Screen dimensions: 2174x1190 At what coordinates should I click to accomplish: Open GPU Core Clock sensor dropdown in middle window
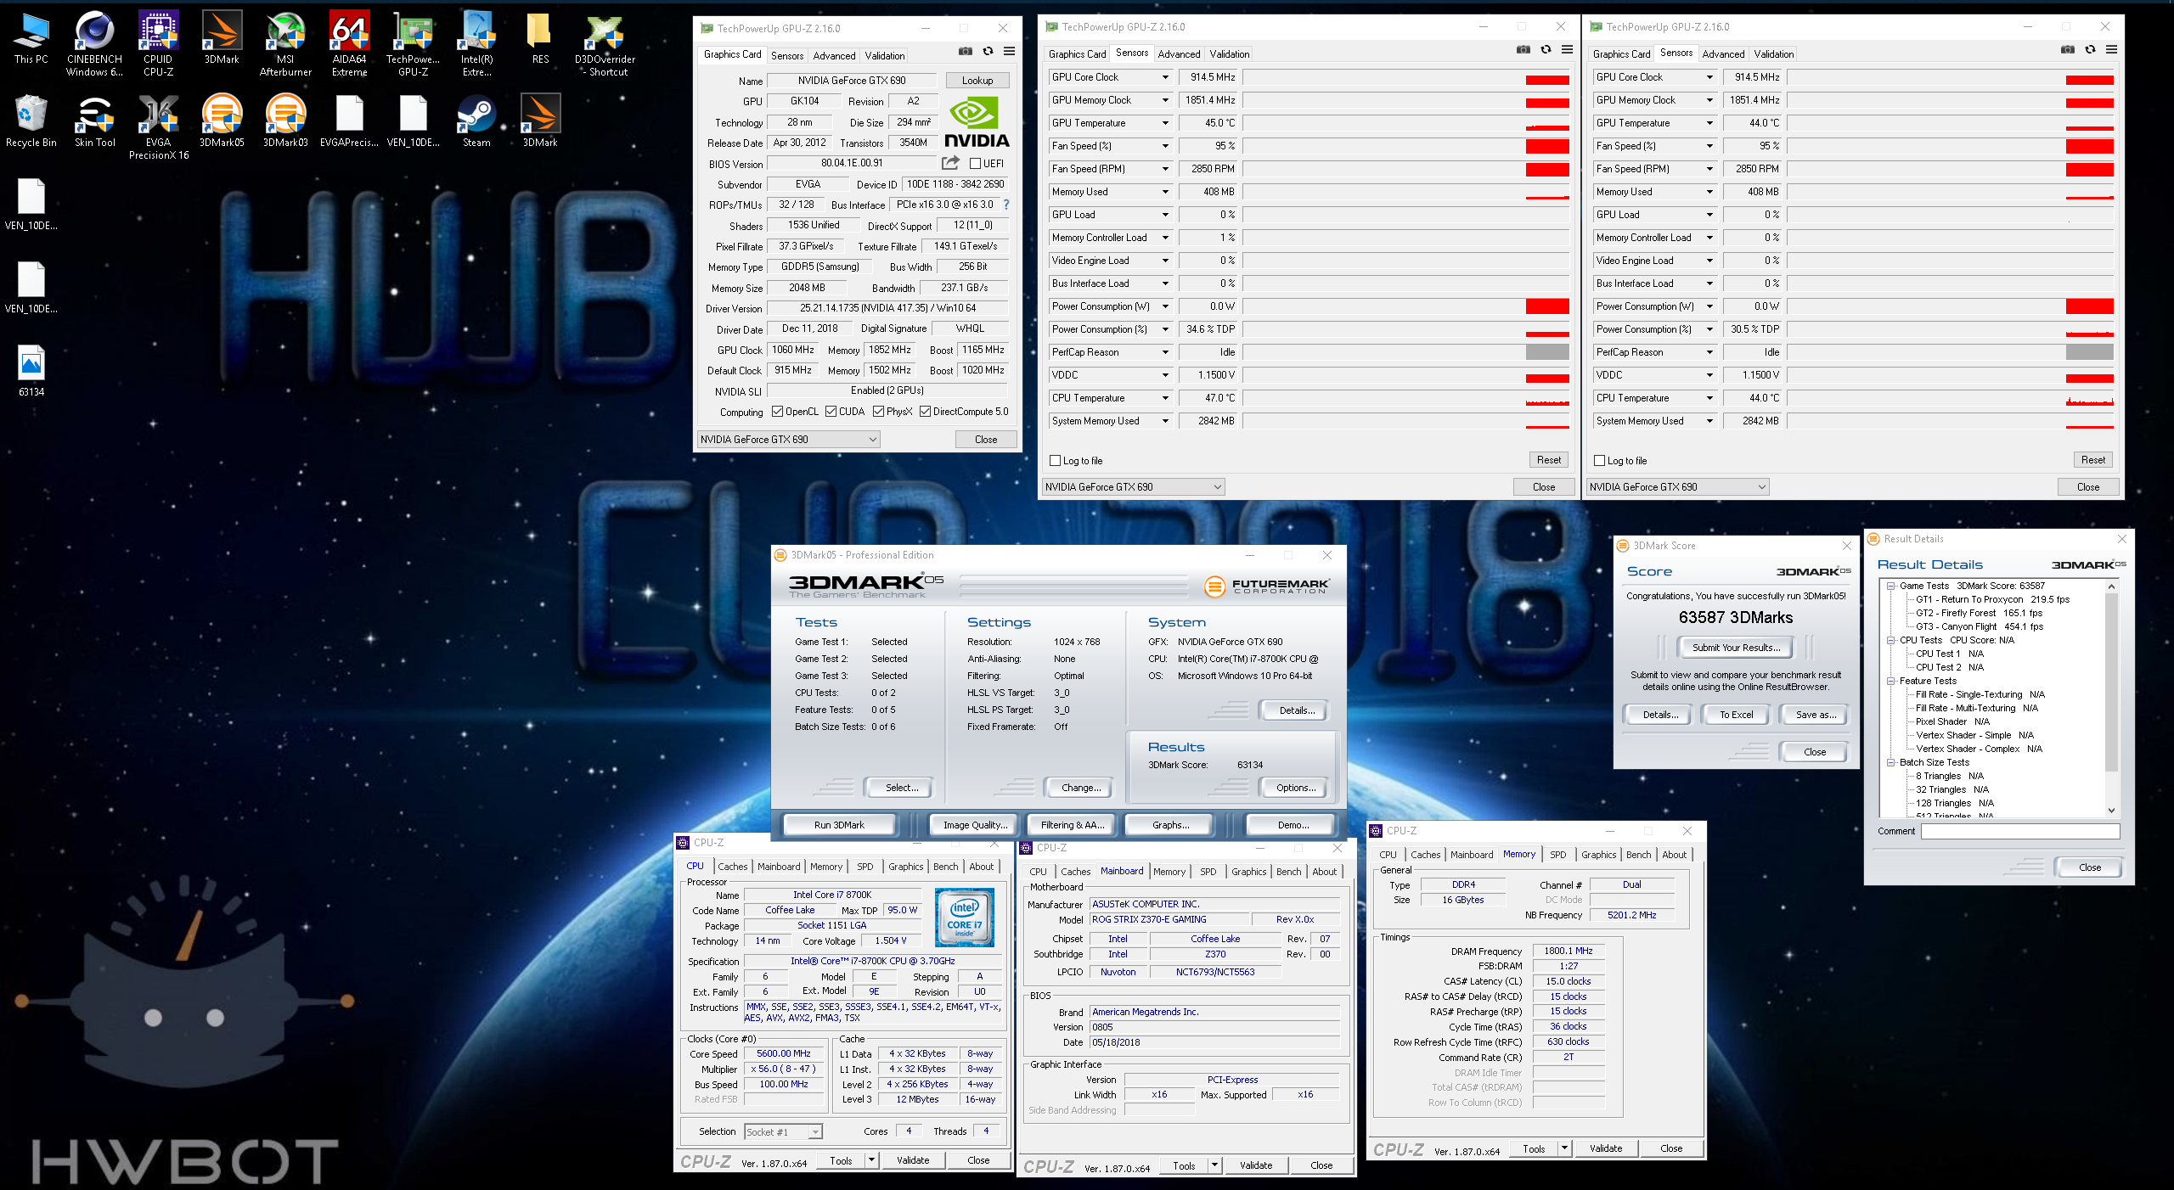click(1165, 77)
